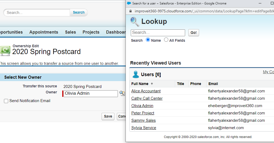Select user Peter Project
Screen dimensions: 274x143
[x=143, y=113]
